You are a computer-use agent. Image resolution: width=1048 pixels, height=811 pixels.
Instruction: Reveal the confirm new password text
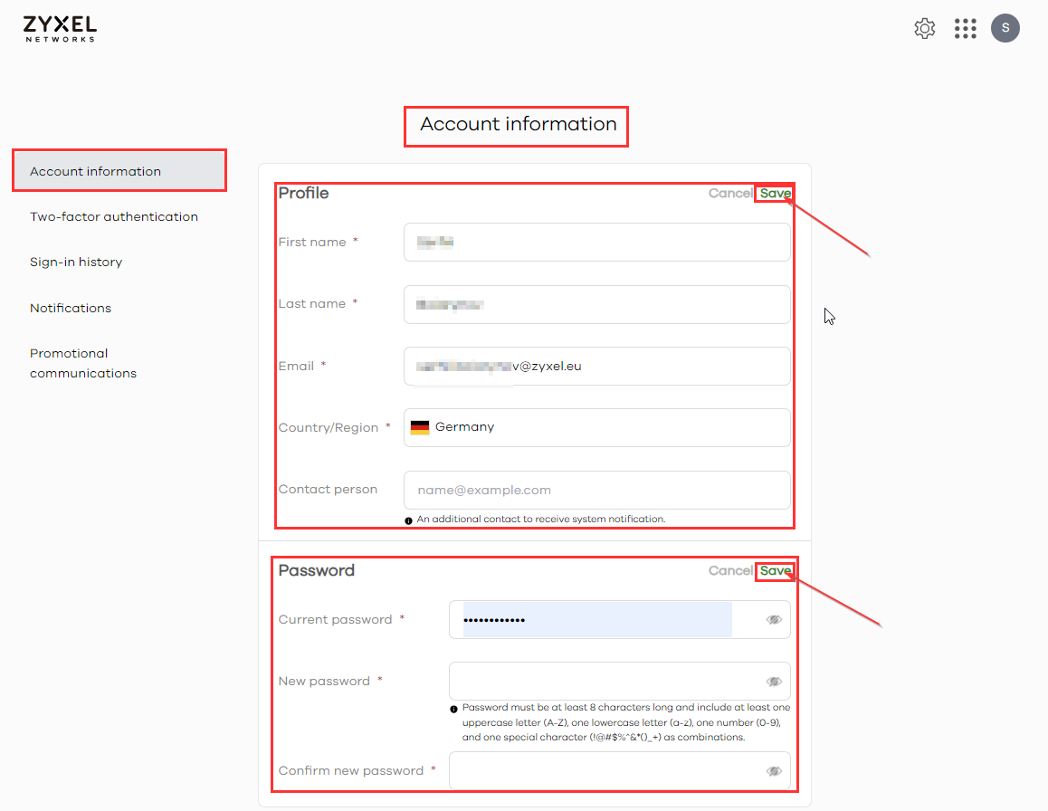tap(774, 771)
